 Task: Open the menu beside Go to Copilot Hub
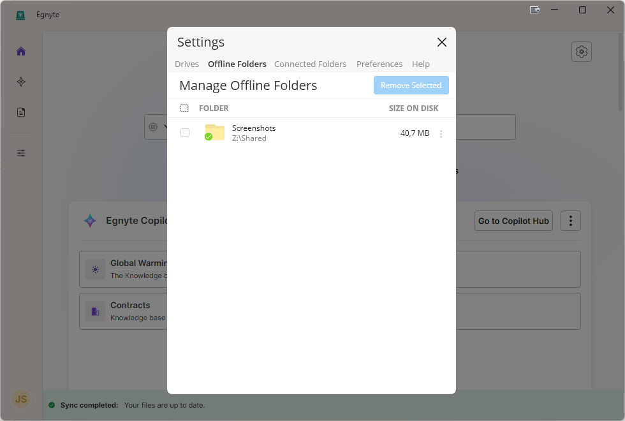point(570,221)
